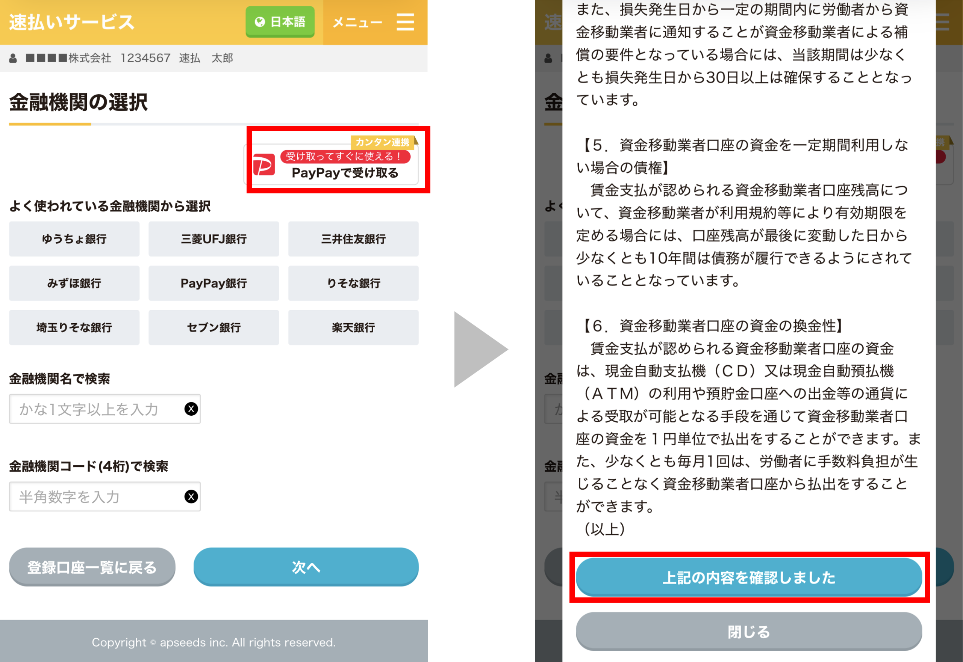Viewport: 963px width, 662px height.
Task: Go back with 登録口座一覧に戻る
Action: pyautogui.click(x=92, y=567)
